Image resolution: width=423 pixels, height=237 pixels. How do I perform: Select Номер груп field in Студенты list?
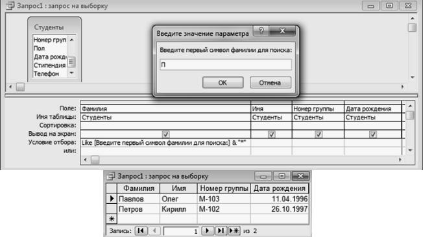50,40
